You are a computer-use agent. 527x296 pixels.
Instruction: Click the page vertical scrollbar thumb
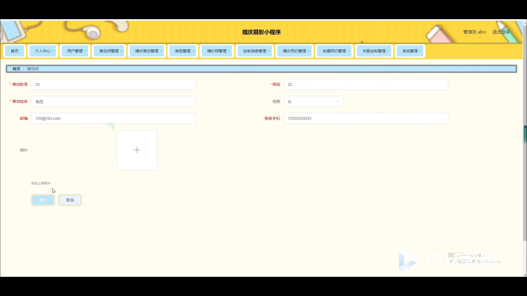click(525, 133)
